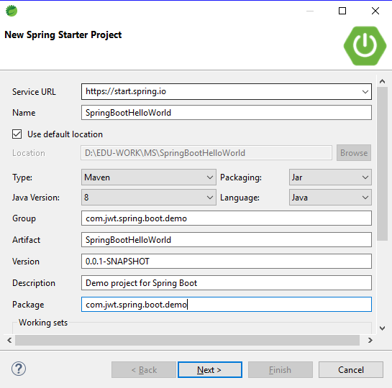
Task: Open the help question mark icon
Action: [19, 369]
